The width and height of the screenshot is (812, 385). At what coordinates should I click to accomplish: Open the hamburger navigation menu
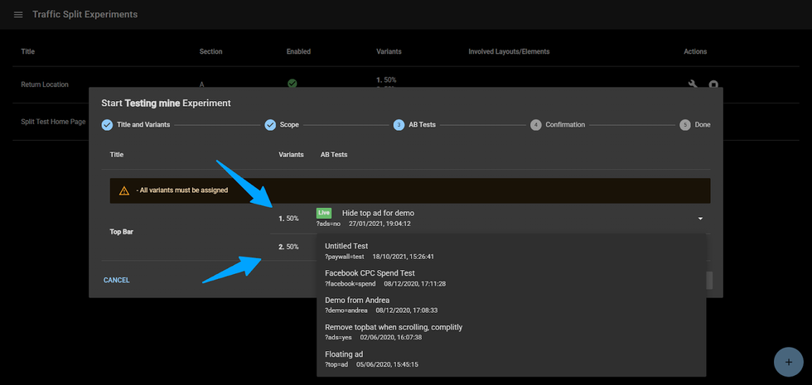point(18,15)
